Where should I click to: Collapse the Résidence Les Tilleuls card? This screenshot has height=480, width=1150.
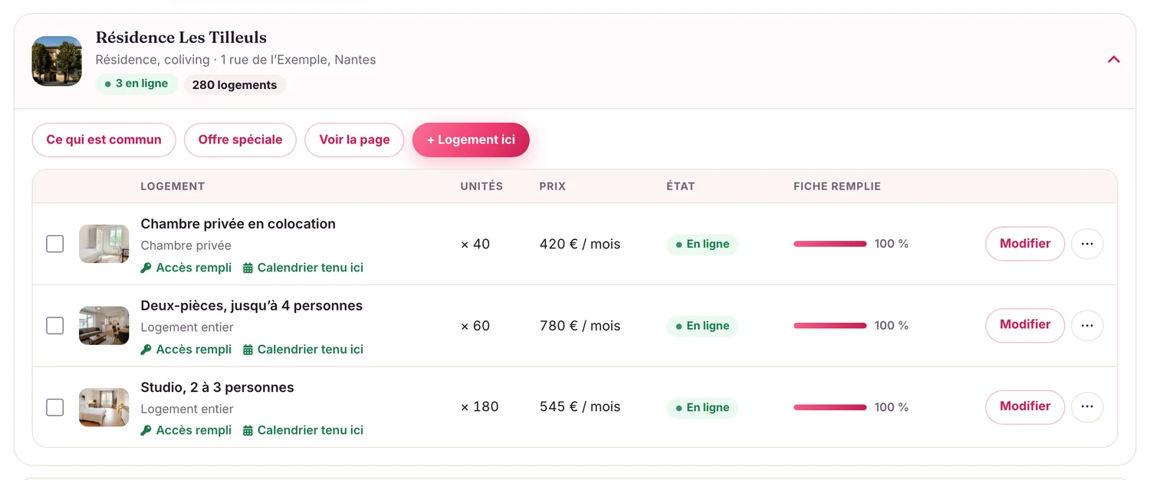click(x=1114, y=59)
